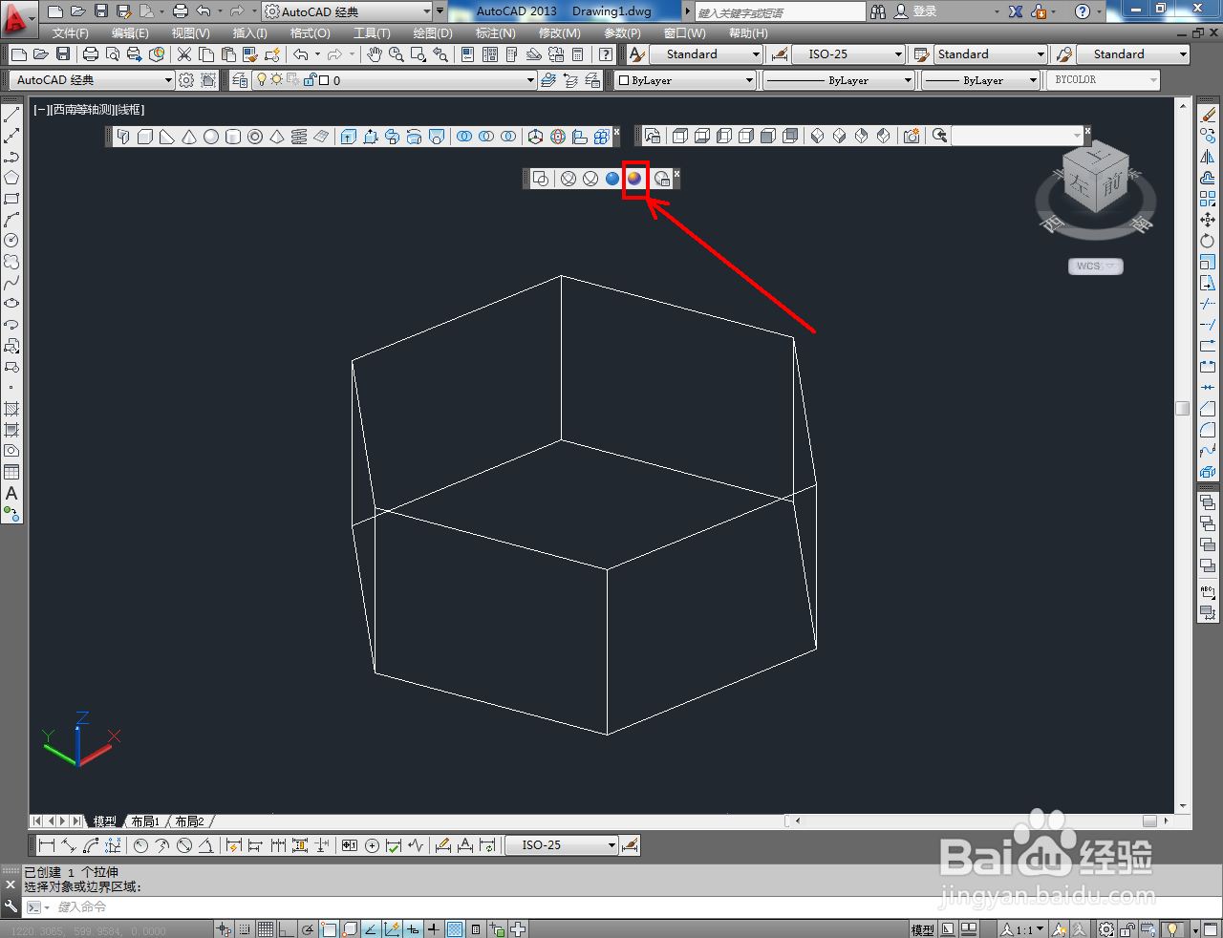Open the 文件(F) menu

[71, 32]
